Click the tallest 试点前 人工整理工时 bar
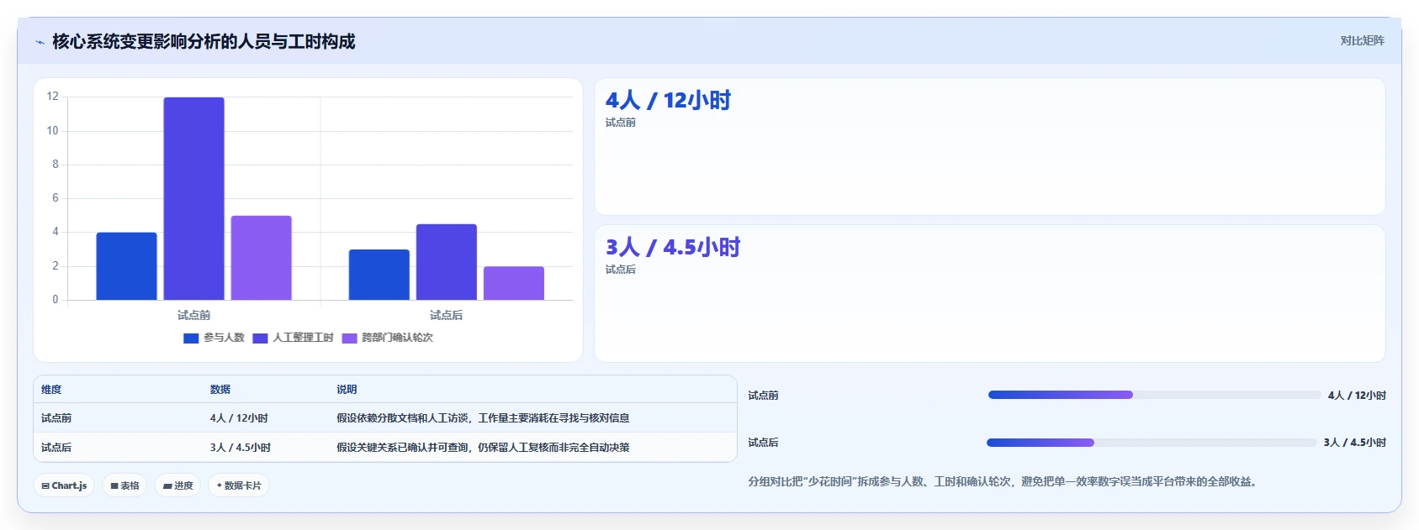The image size is (1419, 530). tap(193, 198)
